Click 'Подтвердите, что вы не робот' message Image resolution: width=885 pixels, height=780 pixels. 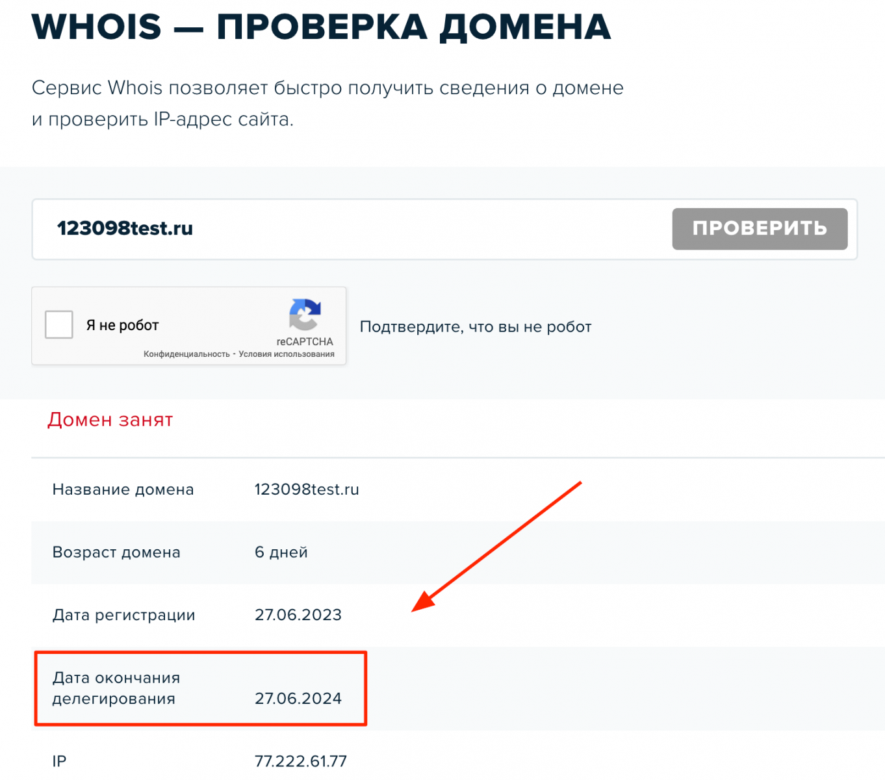(x=475, y=327)
